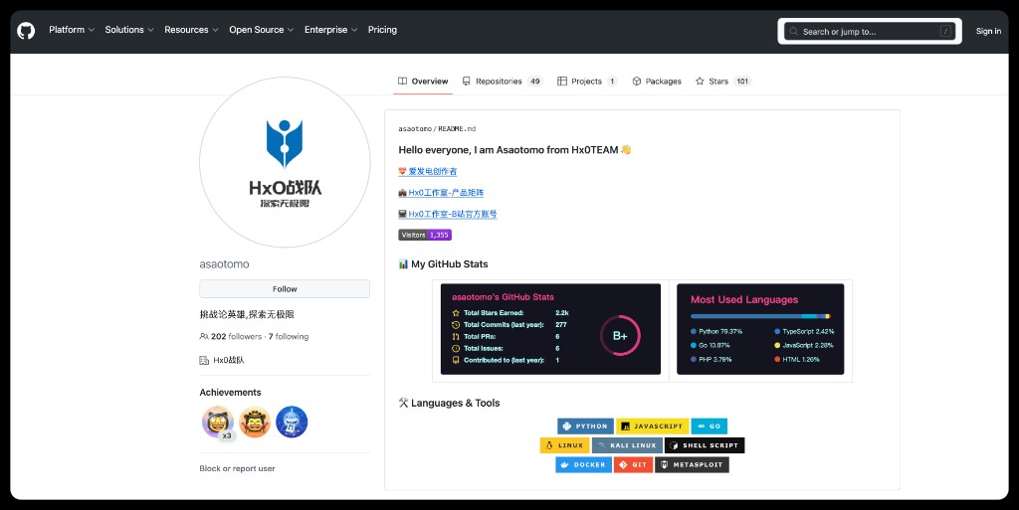Click the Stars count badge 101
Screen dimensions: 1019x510
point(742,82)
